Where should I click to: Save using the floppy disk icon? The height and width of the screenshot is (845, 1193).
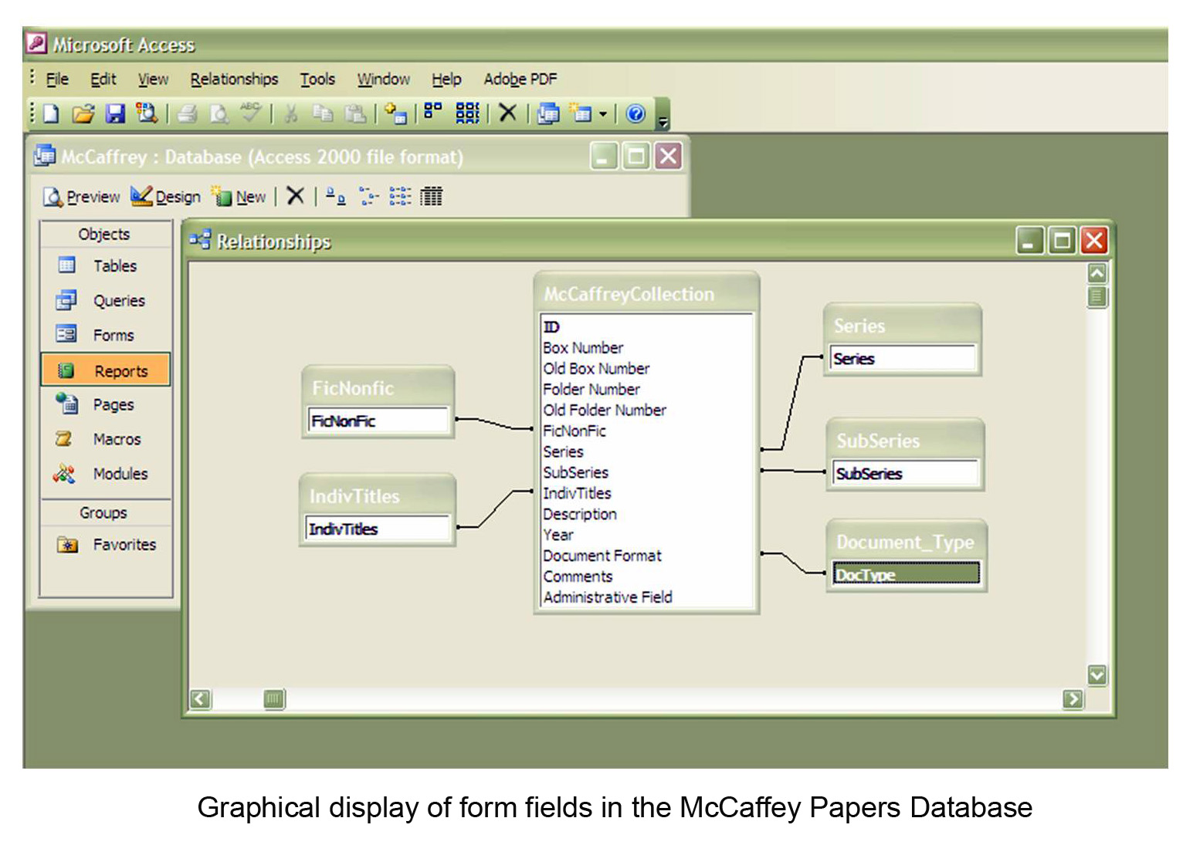tap(115, 113)
